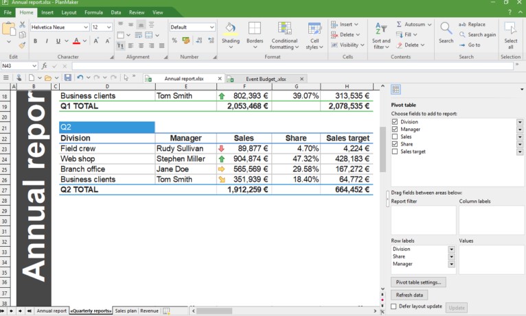Screen dimensions: 526x316
Task: Click the function fx icon
Action: click(x=44, y=66)
